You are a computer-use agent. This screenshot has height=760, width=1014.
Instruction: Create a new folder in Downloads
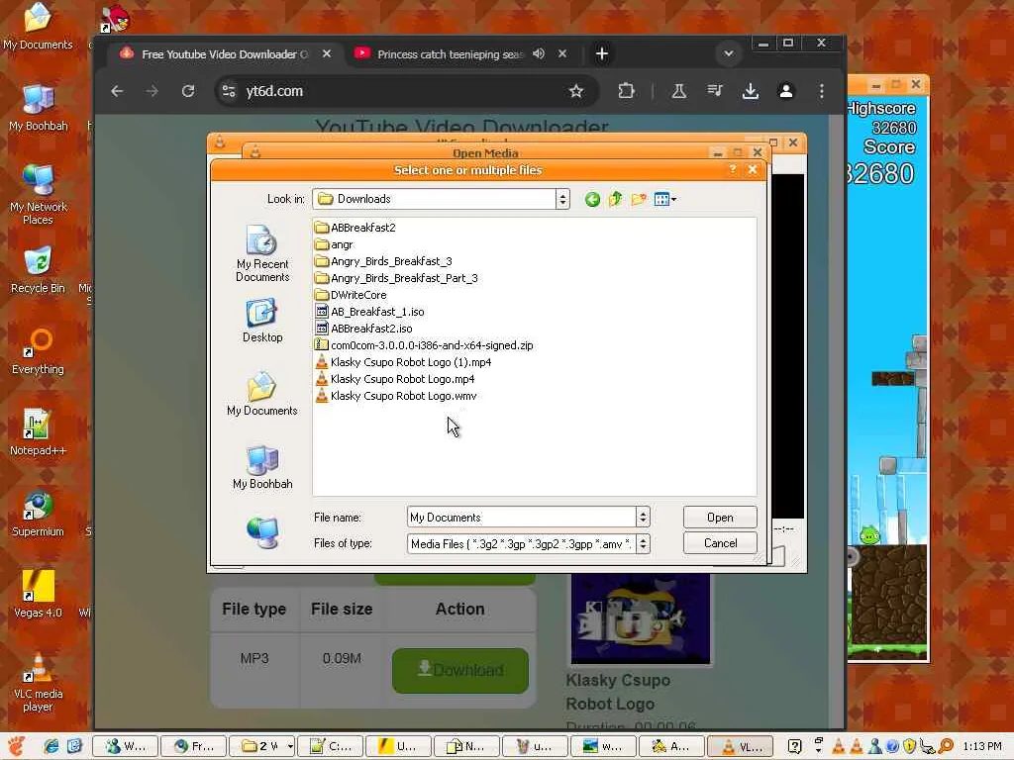(639, 199)
